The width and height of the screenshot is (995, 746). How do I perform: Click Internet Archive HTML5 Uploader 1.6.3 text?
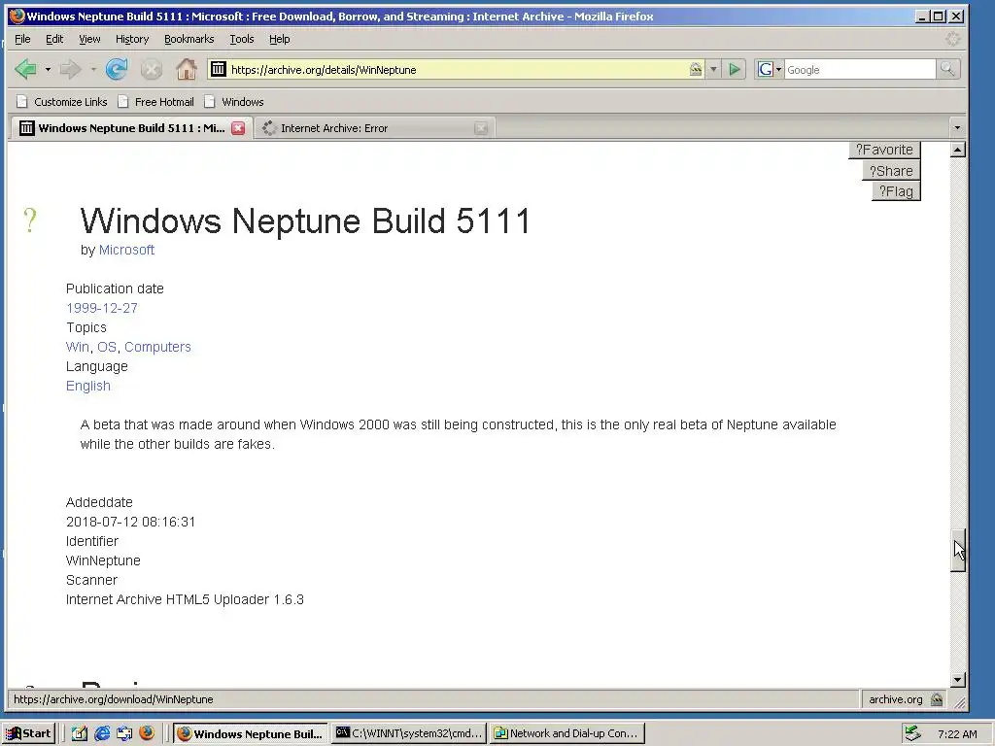tap(185, 599)
